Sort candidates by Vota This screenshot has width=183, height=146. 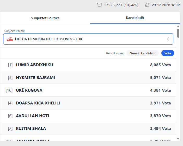168,53
